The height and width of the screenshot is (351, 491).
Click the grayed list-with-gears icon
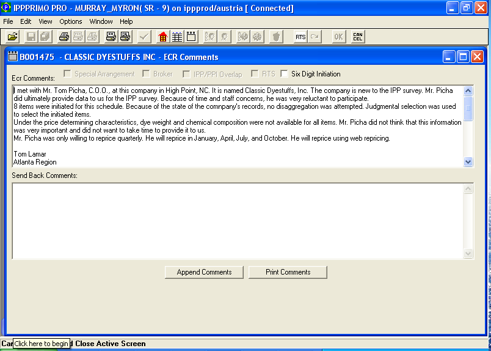pyautogui.click(x=243, y=37)
